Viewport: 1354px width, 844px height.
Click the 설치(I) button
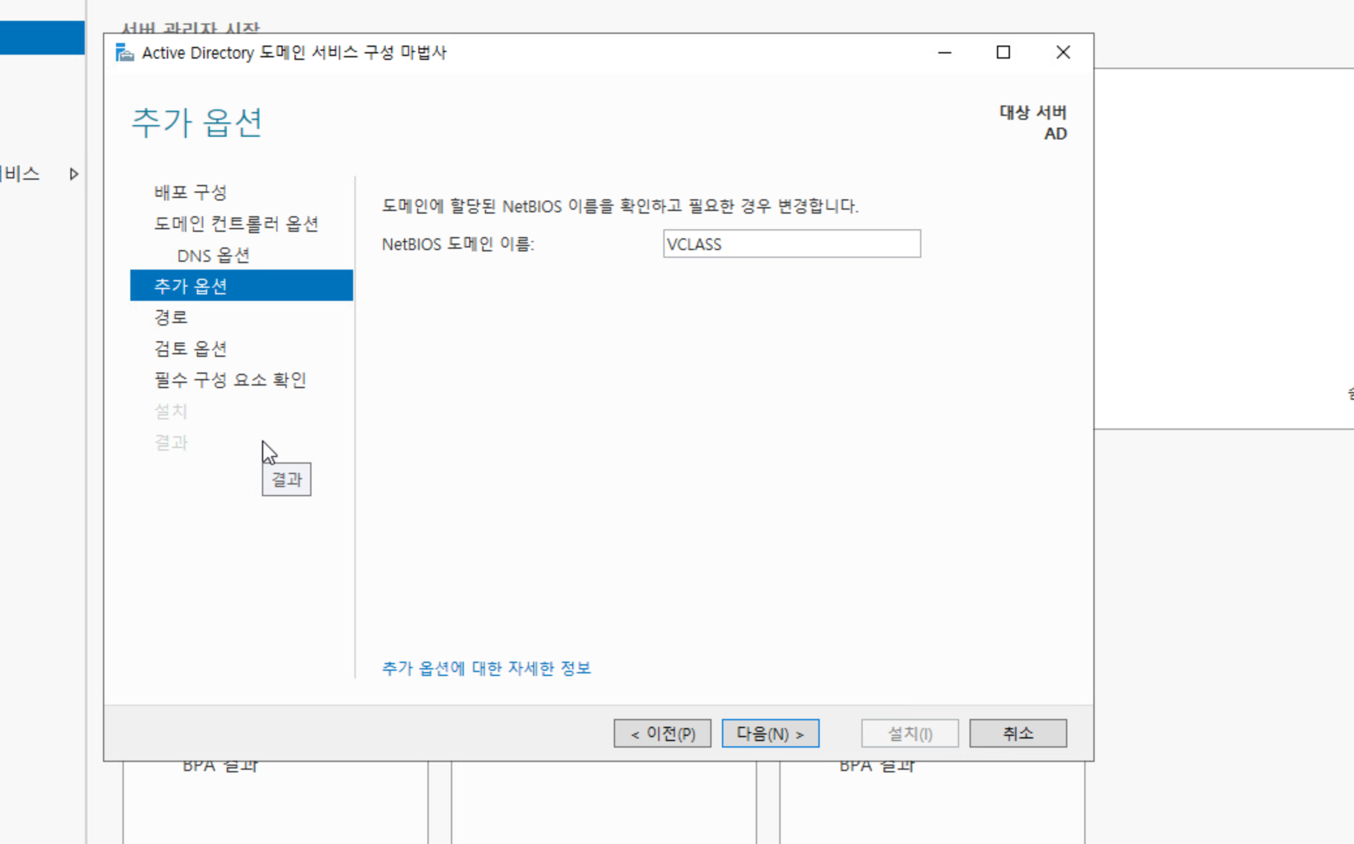910,733
